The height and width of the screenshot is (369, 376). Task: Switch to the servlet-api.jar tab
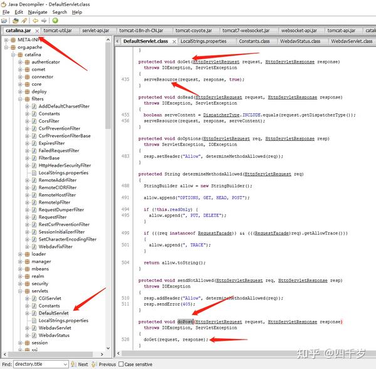[96, 31]
